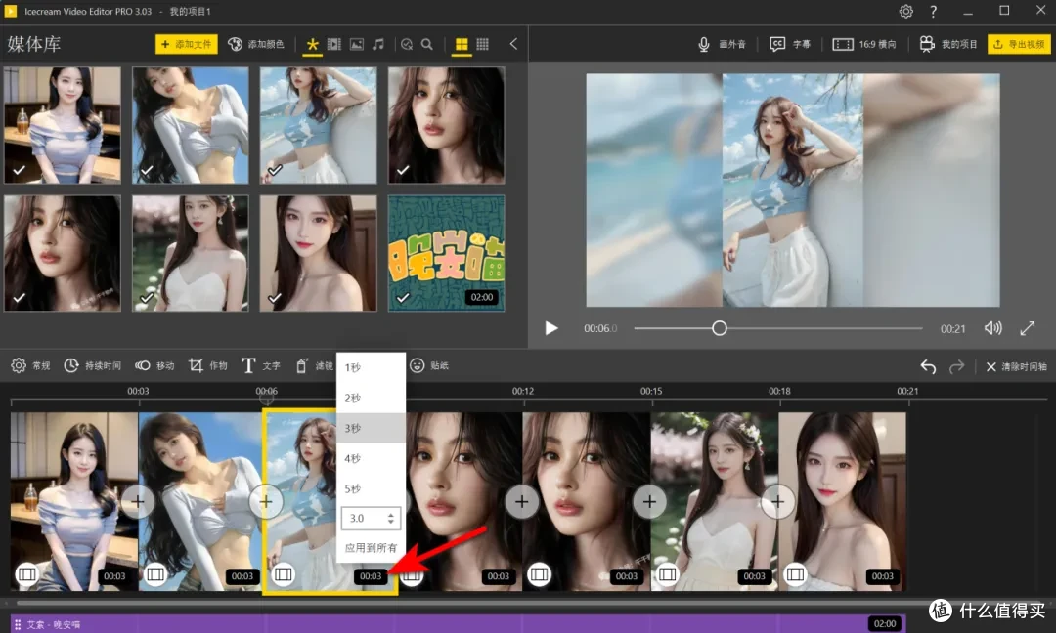Switch to large thumbnail grid view
Viewport: 1056px width, 633px height.
click(x=462, y=44)
